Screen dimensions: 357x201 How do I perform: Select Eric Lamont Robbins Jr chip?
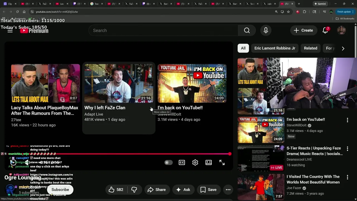(x=275, y=48)
